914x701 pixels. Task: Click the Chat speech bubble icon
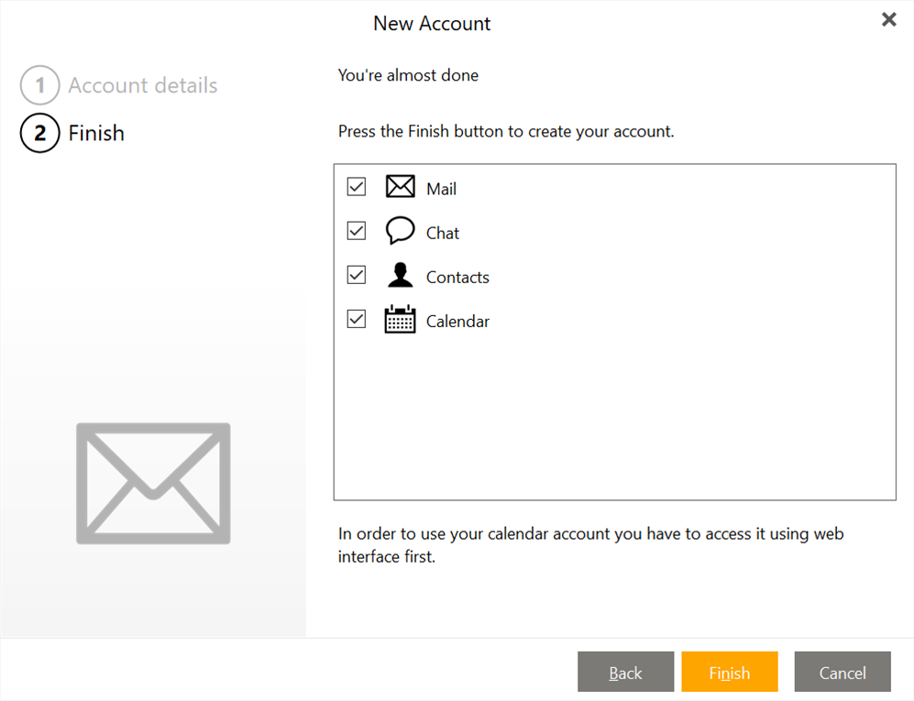pos(400,230)
